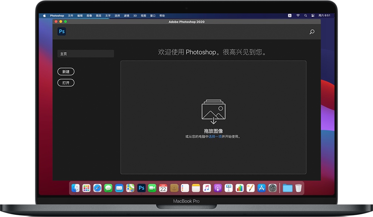
Task: Click the 选择一项 link
Action: click(x=215, y=137)
